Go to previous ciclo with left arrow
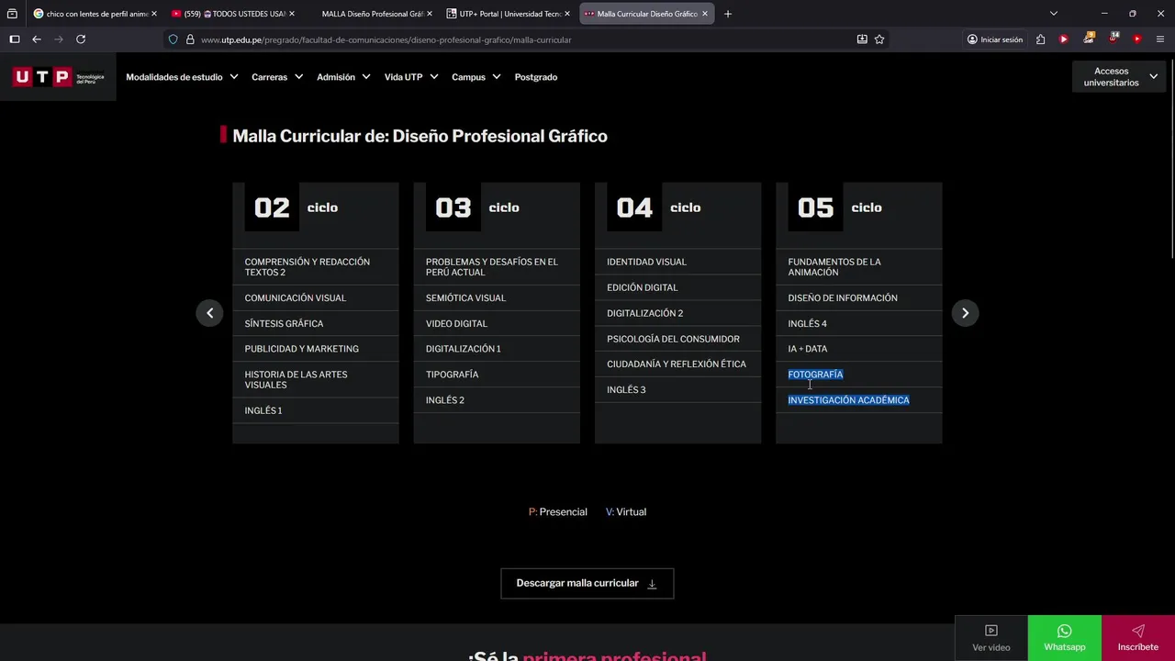The width and height of the screenshot is (1175, 661). 209,313
